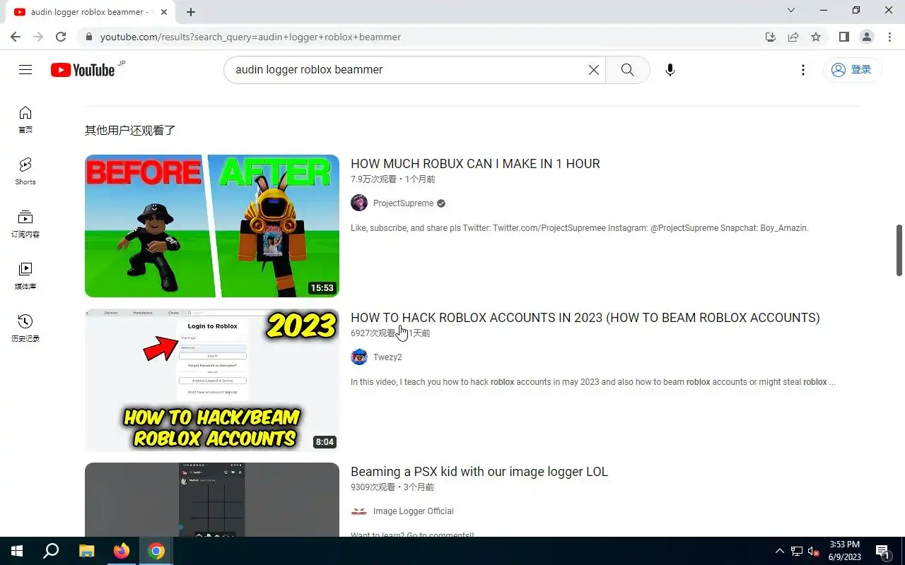Click '其他用户还观看了' section heading
This screenshot has width=905, height=565.
(130, 130)
